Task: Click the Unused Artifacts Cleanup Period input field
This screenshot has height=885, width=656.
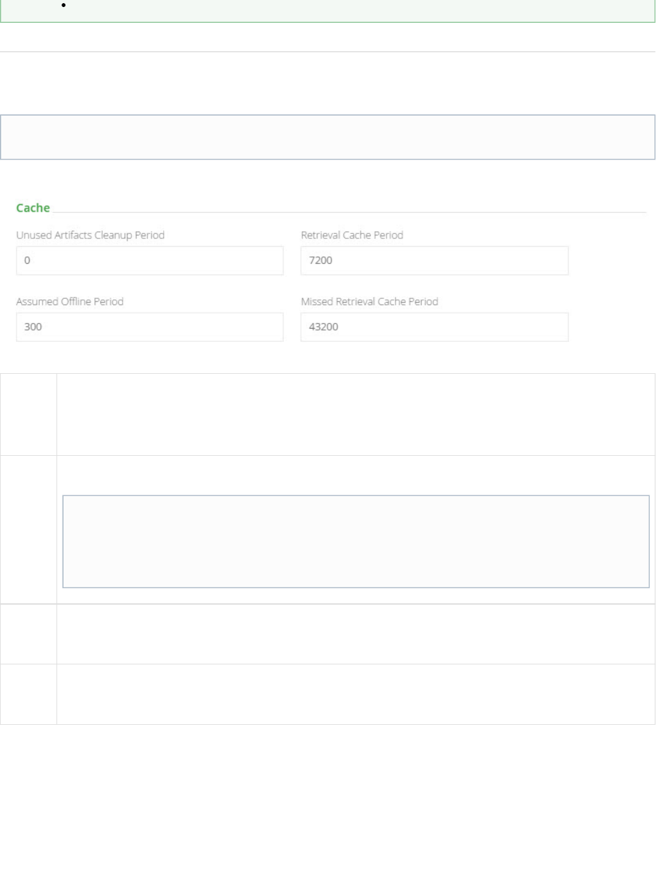Action: click(x=149, y=261)
